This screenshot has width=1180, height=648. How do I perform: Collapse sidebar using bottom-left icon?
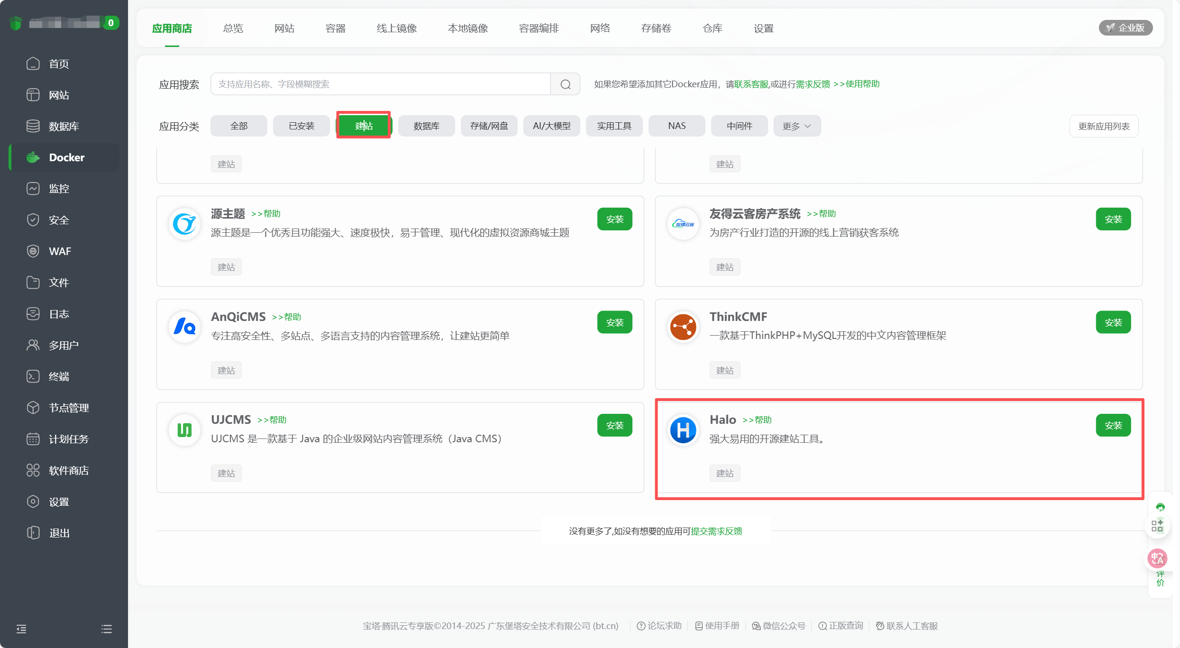pyautogui.click(x=21, y=629)
